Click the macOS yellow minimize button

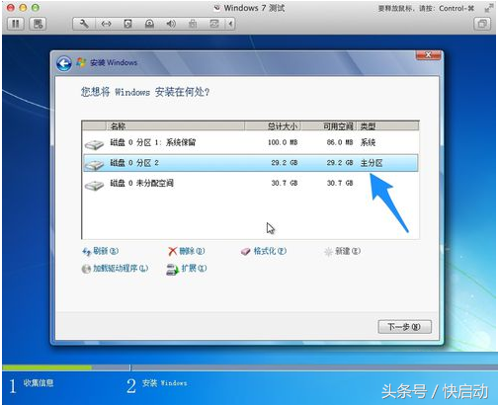pos(23,8)
